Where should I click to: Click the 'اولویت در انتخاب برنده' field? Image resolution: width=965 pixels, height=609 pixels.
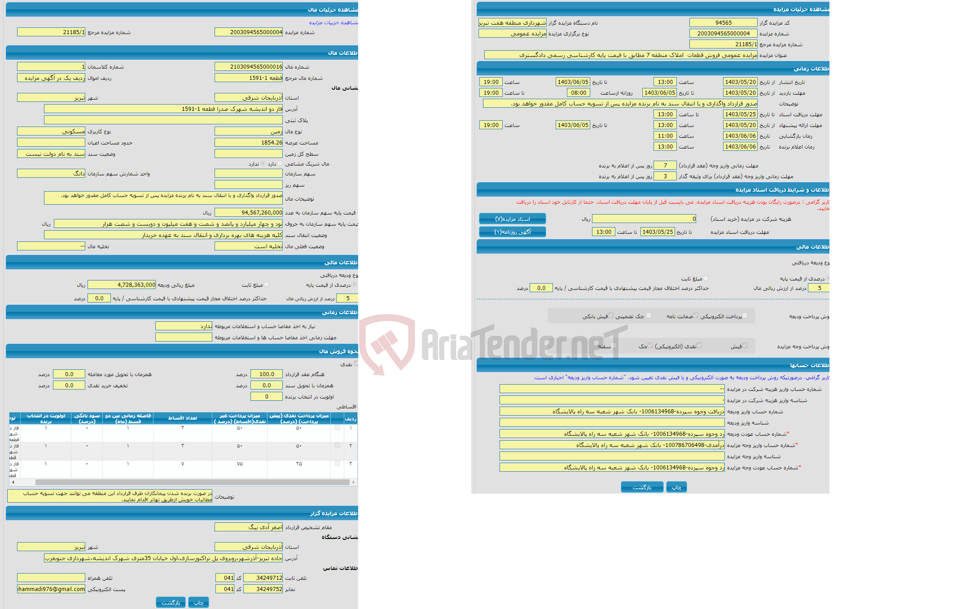pos(267,397)
